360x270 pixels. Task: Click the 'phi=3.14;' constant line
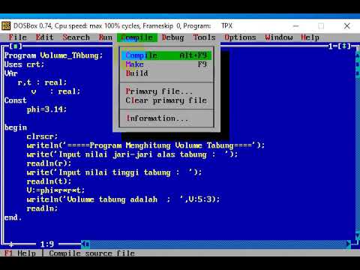(46, 109)
